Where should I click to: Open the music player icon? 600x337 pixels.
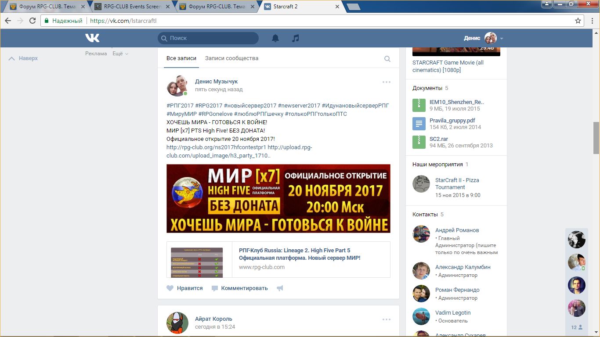coord(296,38)
